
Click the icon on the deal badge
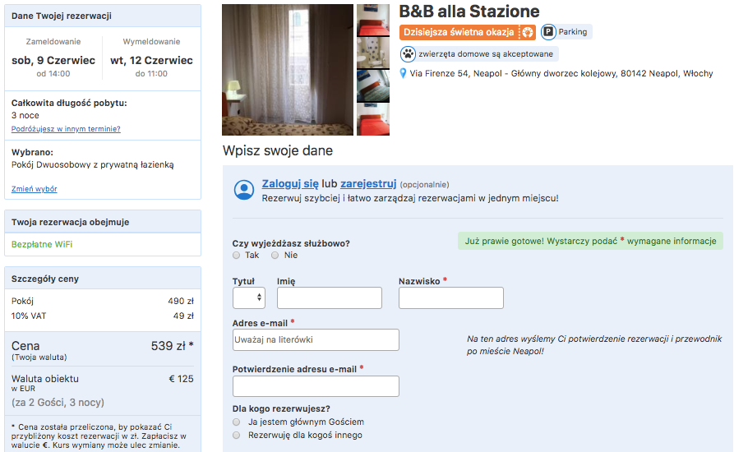528,32
